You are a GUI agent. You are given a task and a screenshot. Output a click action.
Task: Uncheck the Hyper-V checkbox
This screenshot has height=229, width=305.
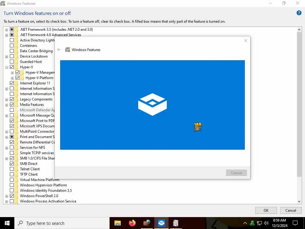pos(12,67)
